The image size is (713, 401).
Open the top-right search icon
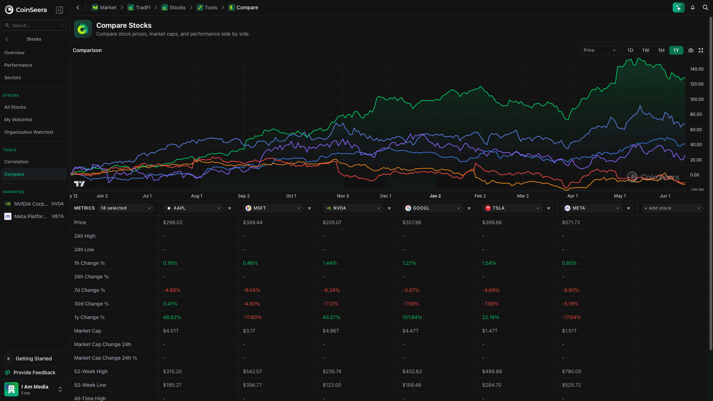705,7
